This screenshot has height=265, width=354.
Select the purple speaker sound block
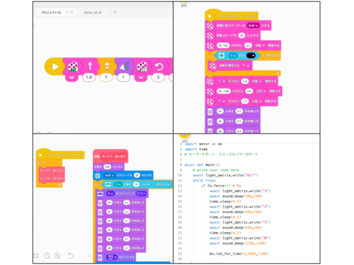(123, 67)
